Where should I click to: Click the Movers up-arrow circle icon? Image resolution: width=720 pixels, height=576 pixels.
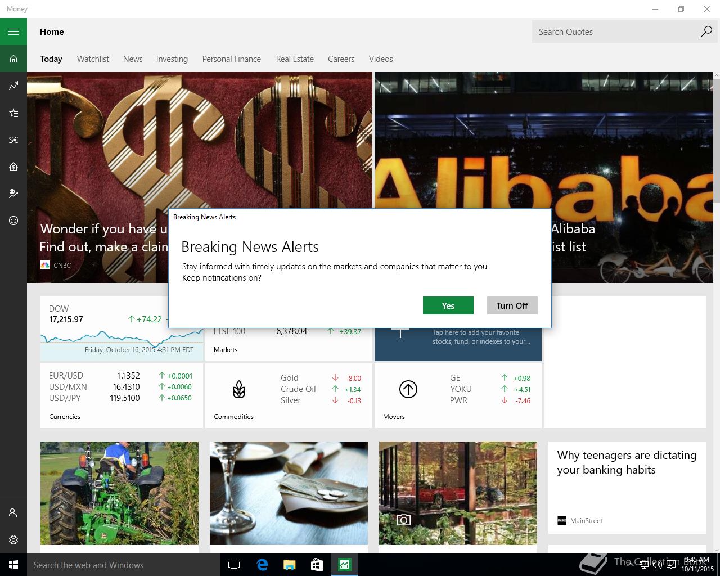pos(408,389)
